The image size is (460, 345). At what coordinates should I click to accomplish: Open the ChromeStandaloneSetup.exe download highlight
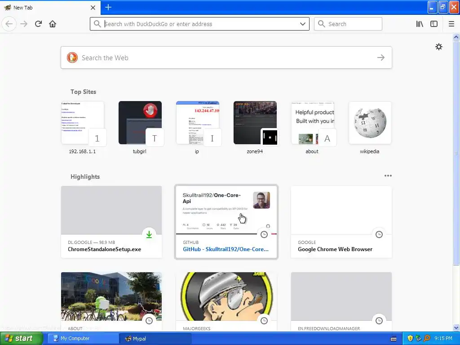point(111,222)
